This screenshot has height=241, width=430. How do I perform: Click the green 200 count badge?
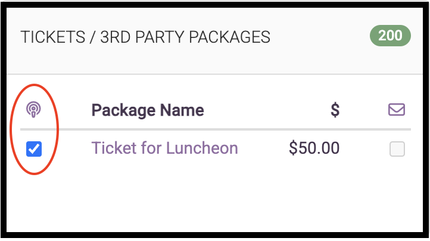click(x=390, y=36)
